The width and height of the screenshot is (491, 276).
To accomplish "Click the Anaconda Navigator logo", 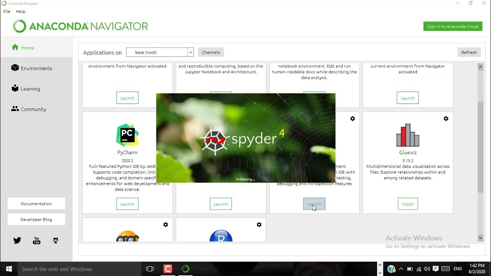I will (80, 26).
